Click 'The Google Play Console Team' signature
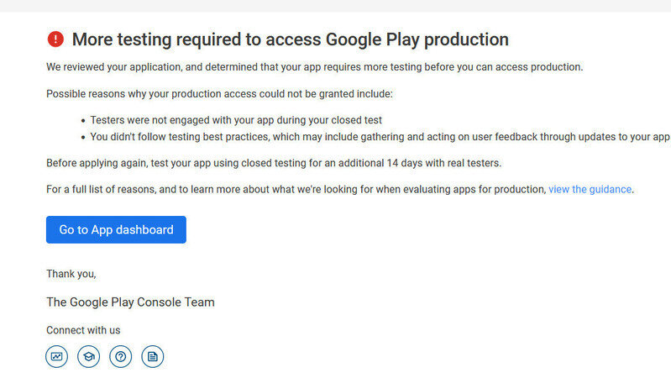Image resolution: width=671 pixels, height=378 pixels. 130,302
